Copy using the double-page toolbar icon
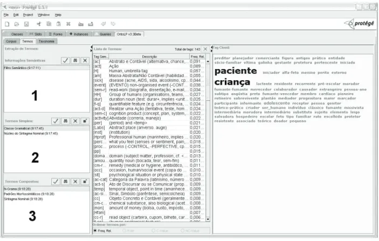379x241 pixels. 49,24
